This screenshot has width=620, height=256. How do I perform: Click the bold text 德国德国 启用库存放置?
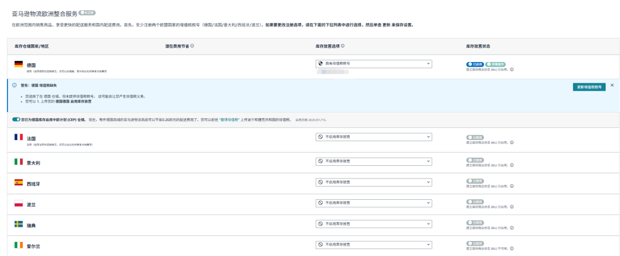[73, 102]
